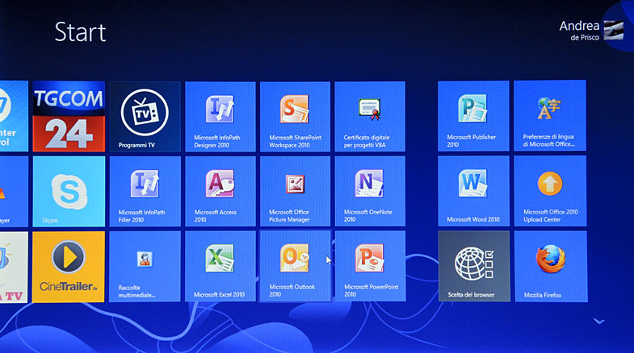Click the user account picture
Screen dimensions: 634x353
tap(614, 30)
